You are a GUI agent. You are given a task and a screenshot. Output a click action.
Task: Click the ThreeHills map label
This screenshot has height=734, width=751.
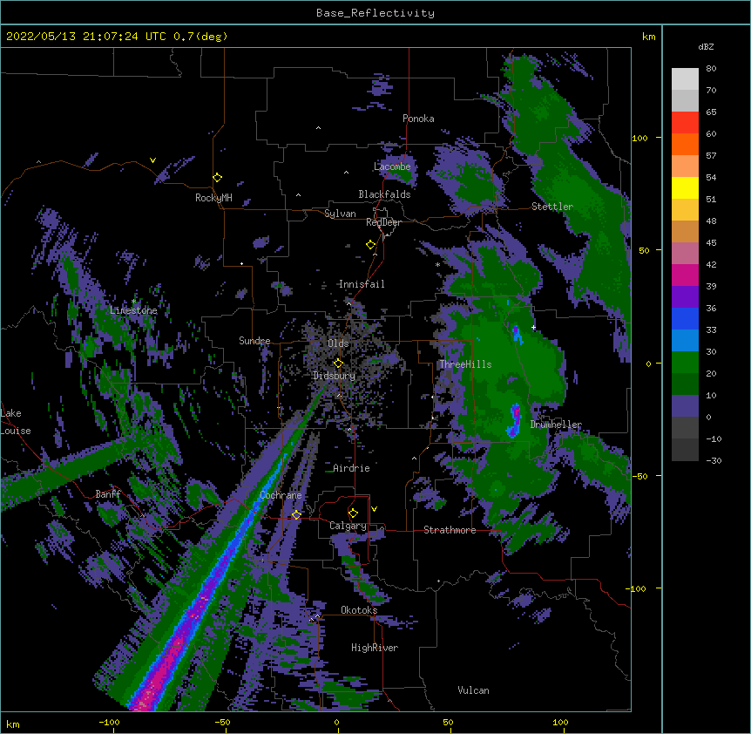tap(465, 364)
